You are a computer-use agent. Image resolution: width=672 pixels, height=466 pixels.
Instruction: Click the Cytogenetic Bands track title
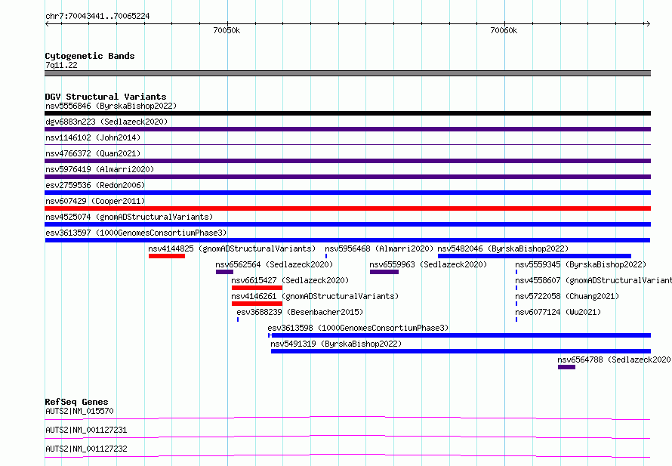click(x=90, y=56)
